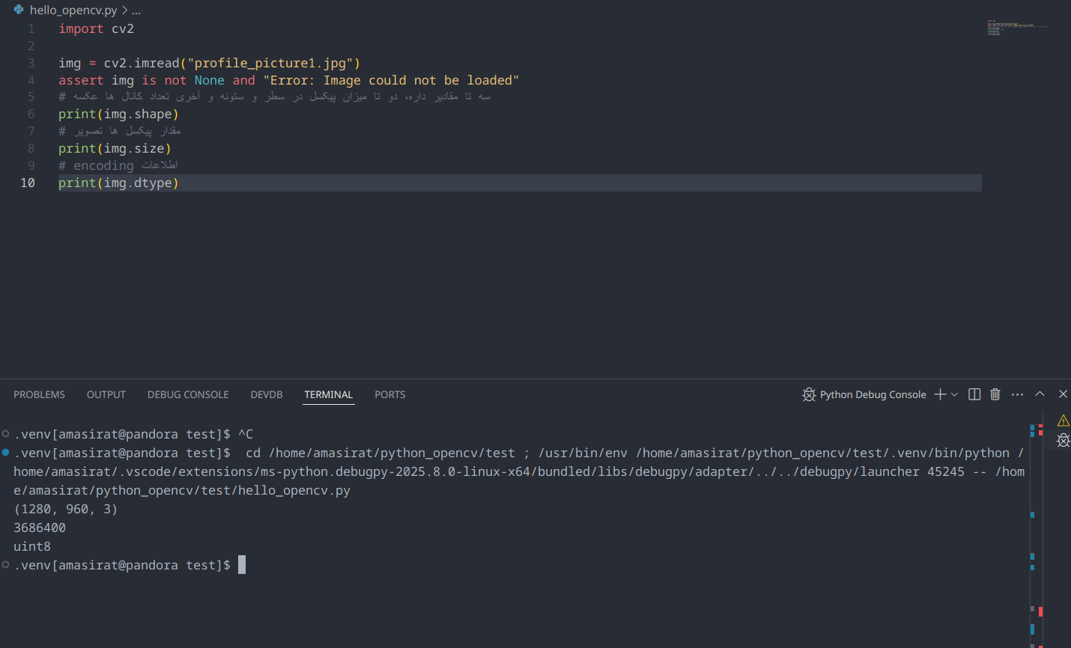Open the OUTPUT tab
This screenshot has width=1071, height=648.
106,394
